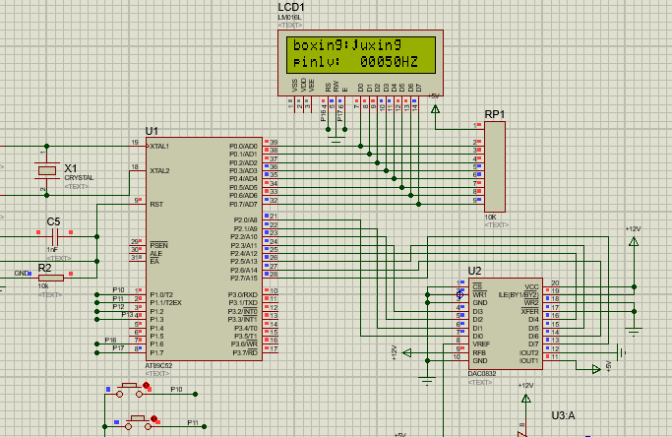Image resolution: width=672 pixels, height=437 pixels.
Task: Select the C5 capacitor symbol
Action: tap(54, 237)
